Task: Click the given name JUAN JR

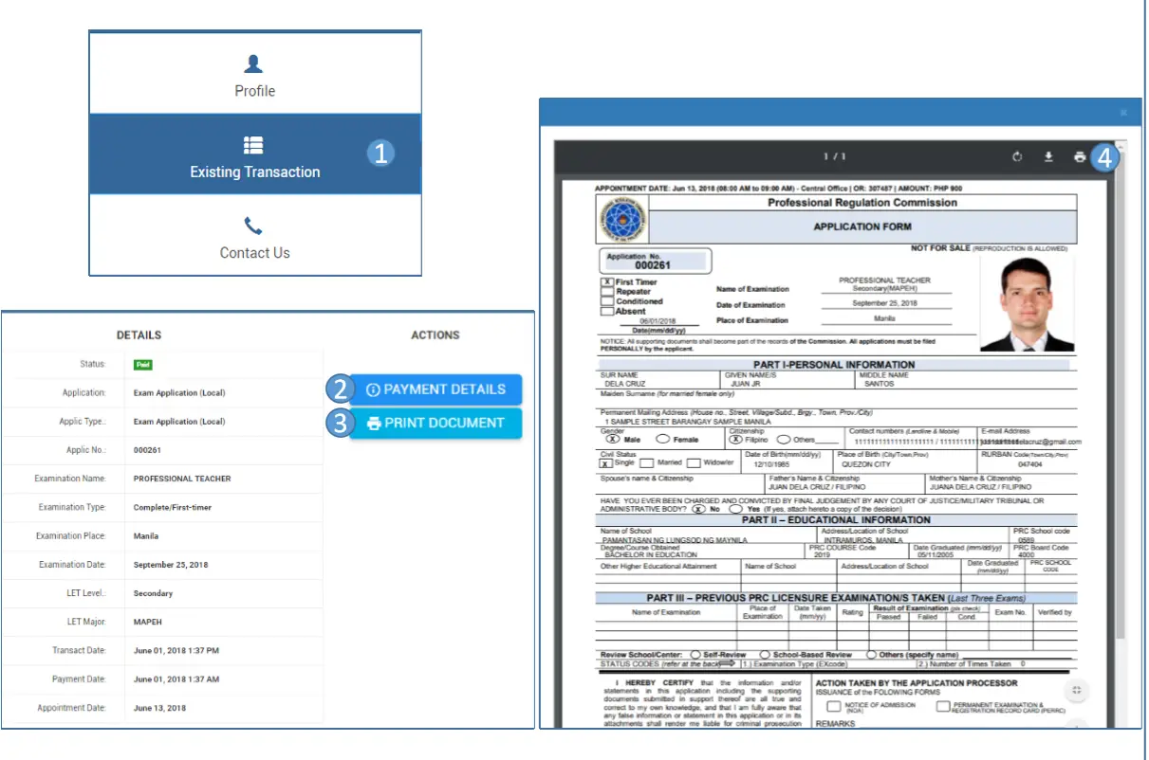Action: (747, 384)
